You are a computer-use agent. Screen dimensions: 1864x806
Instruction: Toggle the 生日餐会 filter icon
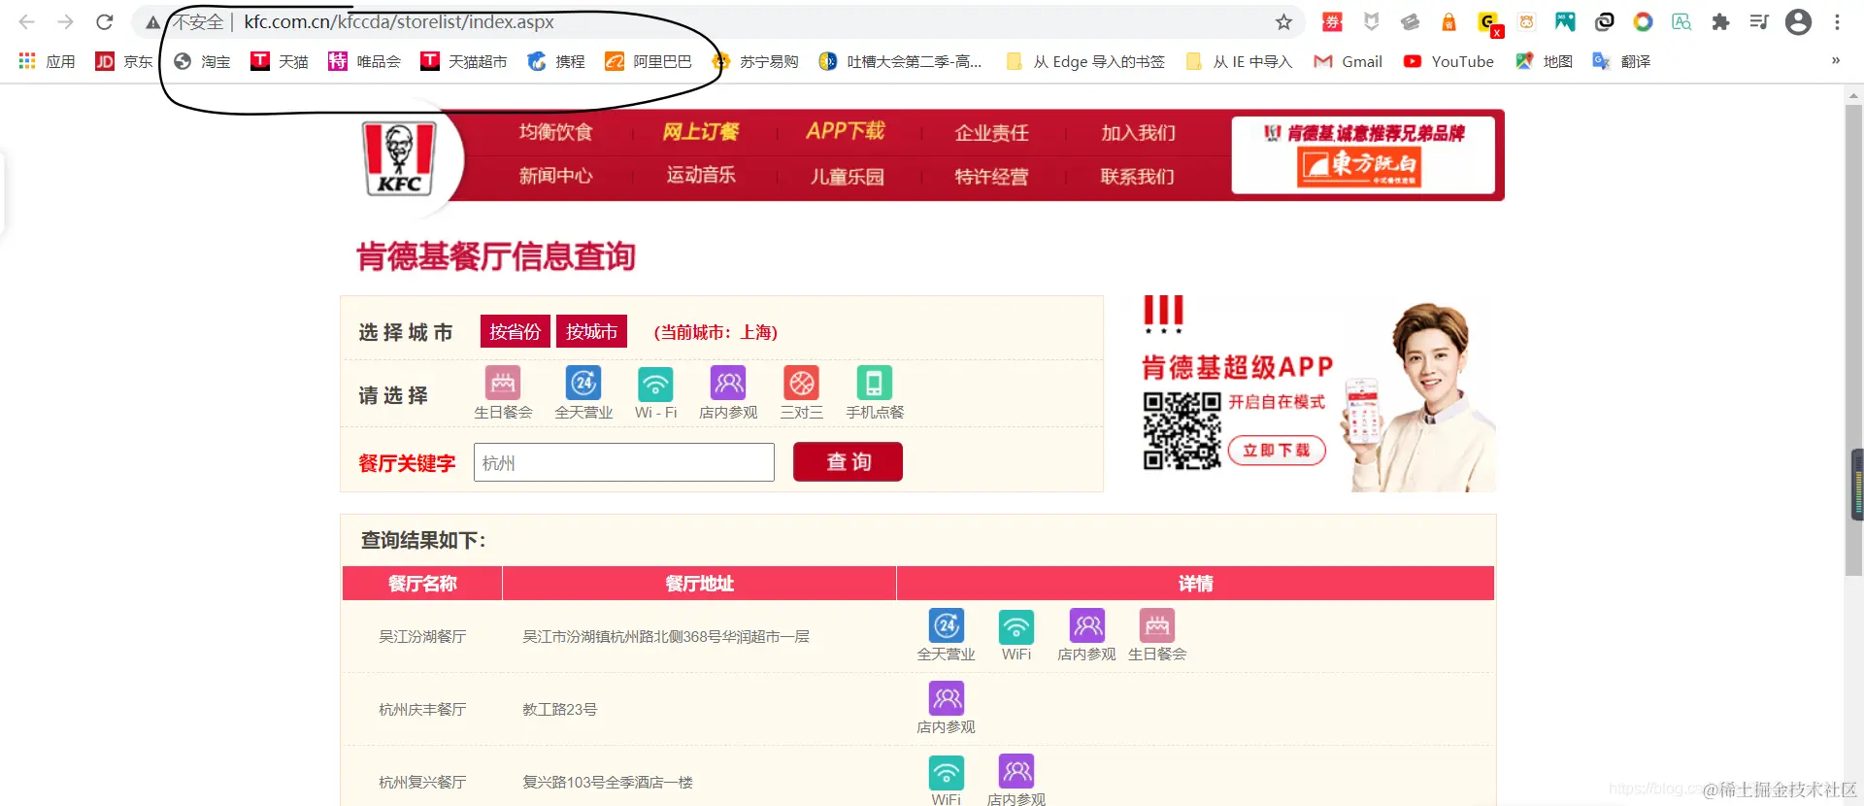tap(503, 383)
